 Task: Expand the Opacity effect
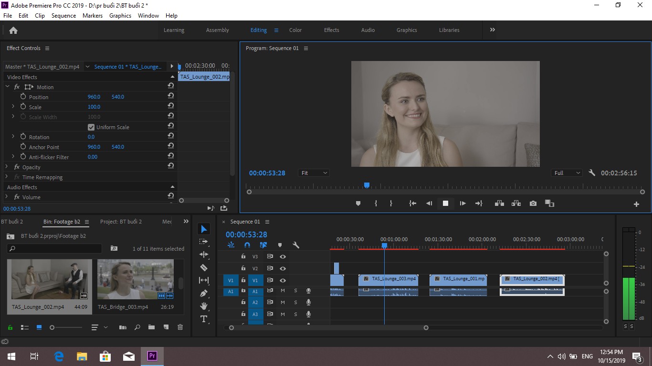(7, 167)
